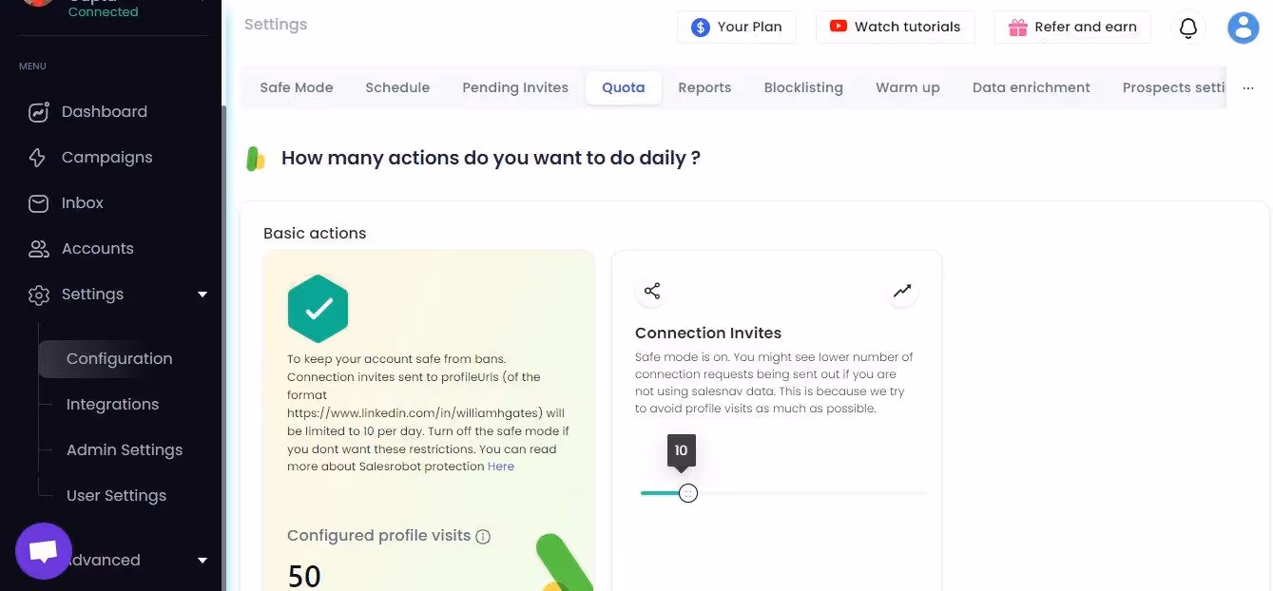Click the info icon next to Configured profile visits
The height and width of the screenshot is (591, 1273).
click(x=483, y=536)
